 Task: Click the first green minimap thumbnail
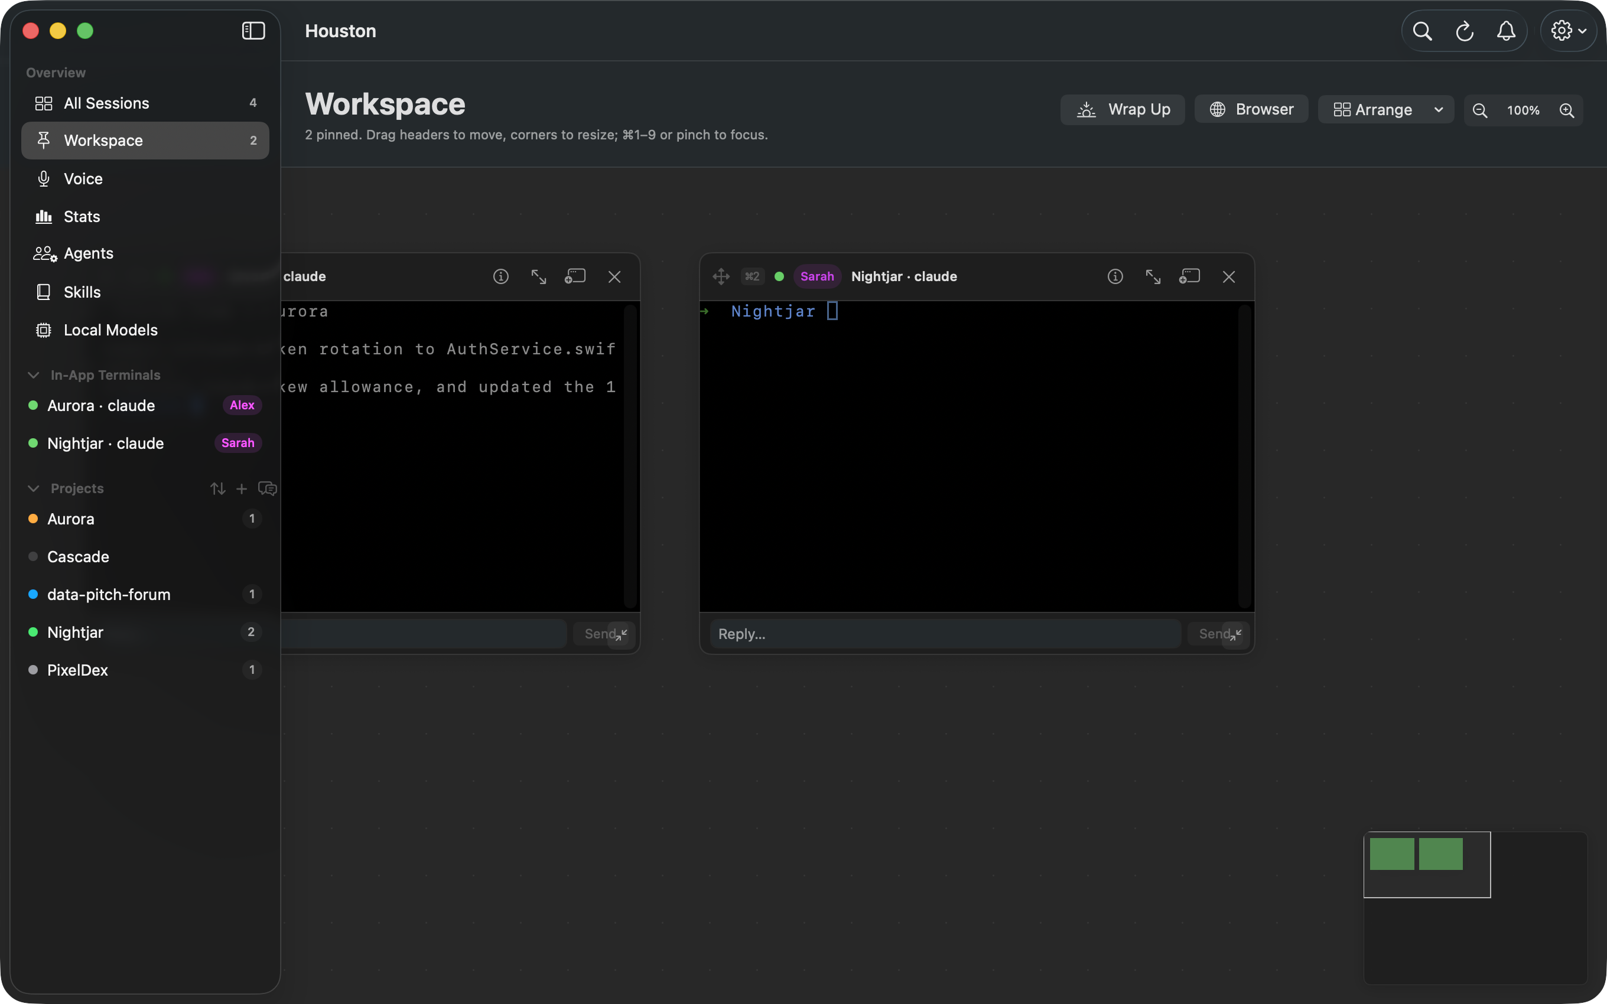point(1392,854)
